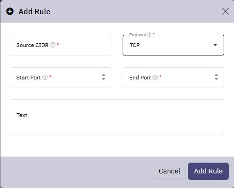Focus the End Port number field
This screenshot has height=188, width=234.
click(x=173, y=78)
